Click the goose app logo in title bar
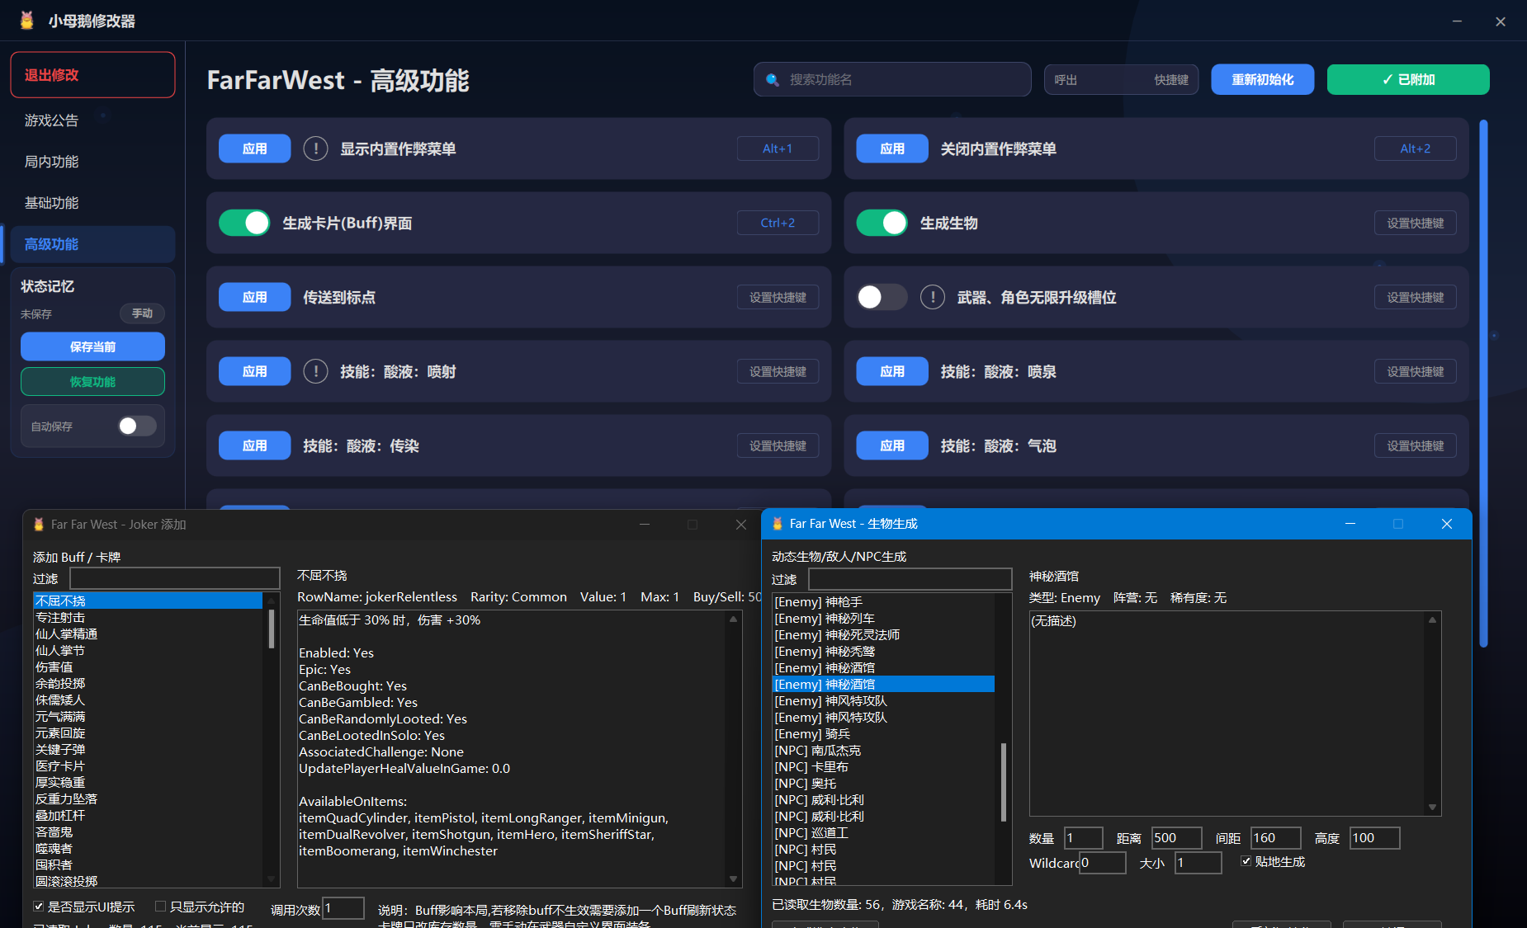This screenshot has height=928, width=1527. [26, 21]
